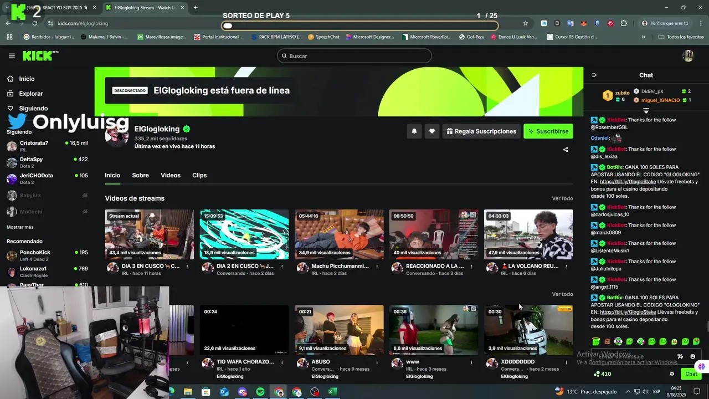The width and height of the screenshot is (709, 399).
Task: Open Chrome extensions puzzle icon
Action: point(624,23)
